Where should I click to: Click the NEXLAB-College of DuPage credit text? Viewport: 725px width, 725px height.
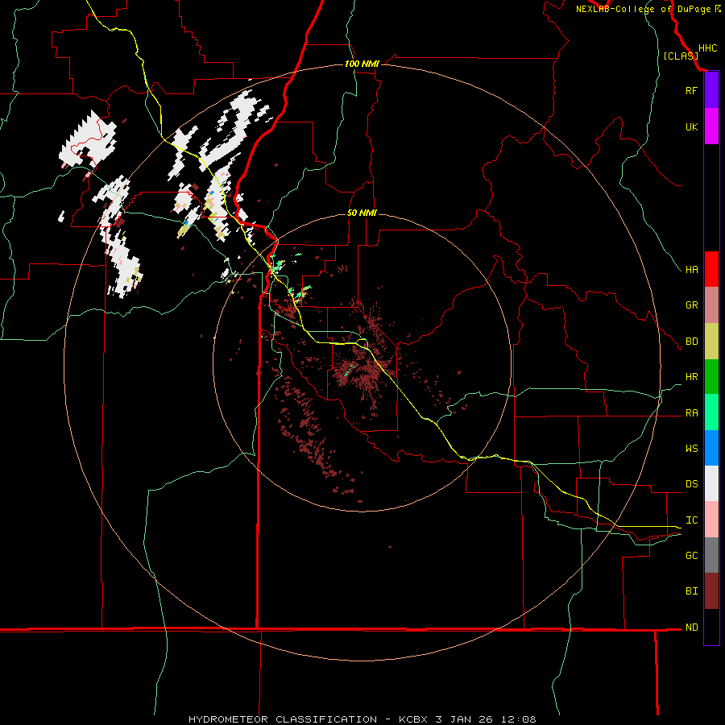(643, 9)
